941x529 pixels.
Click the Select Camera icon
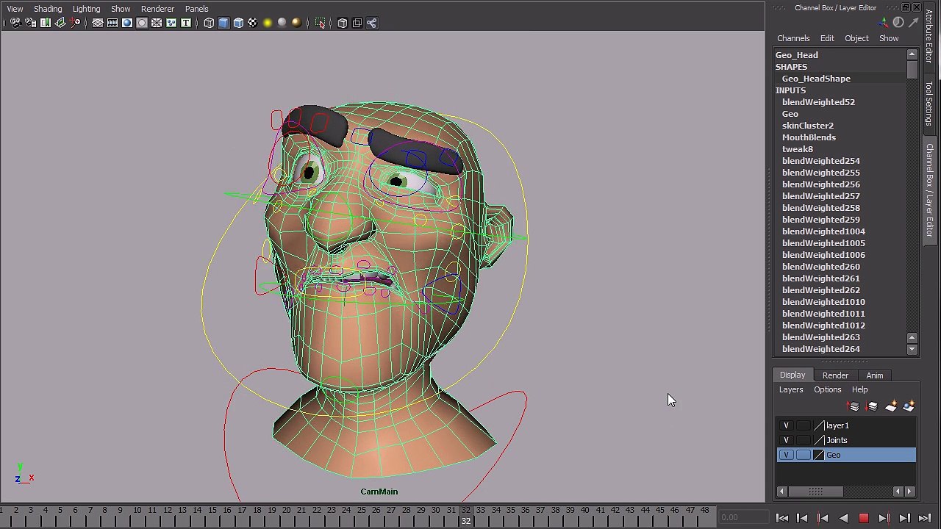point(16,23)
